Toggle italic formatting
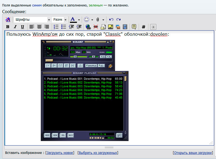 (x=15, y=27)
